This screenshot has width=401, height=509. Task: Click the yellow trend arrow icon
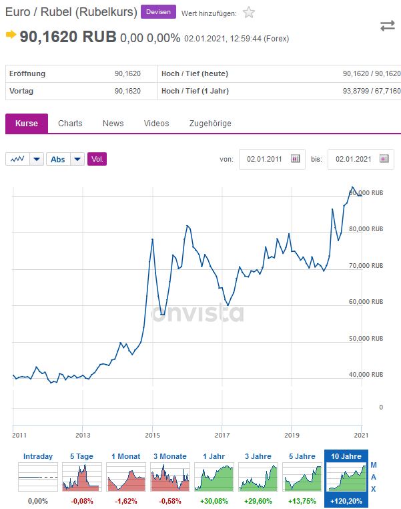click(x=11, y=35)
